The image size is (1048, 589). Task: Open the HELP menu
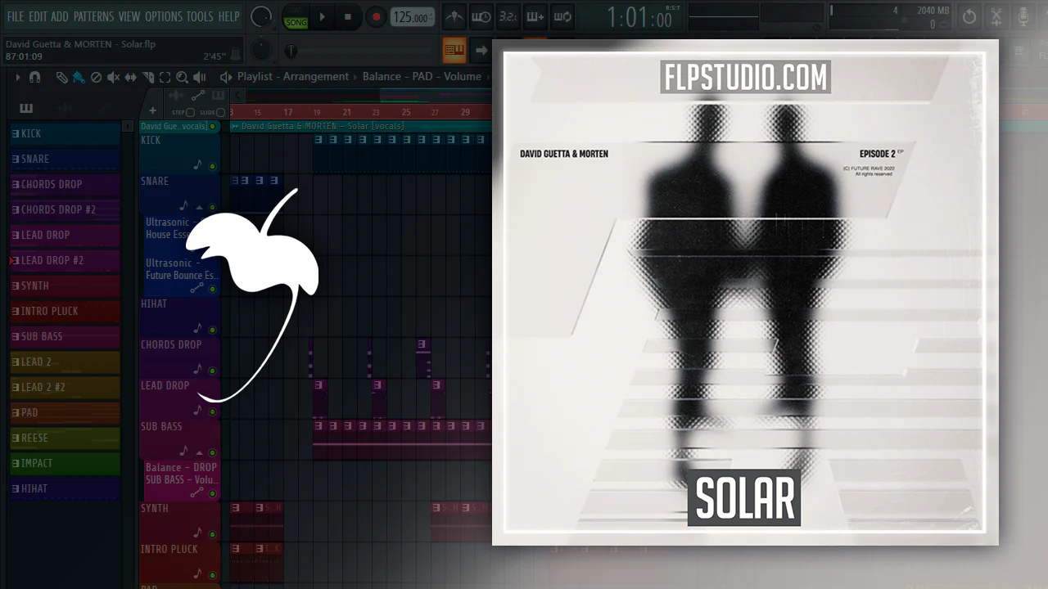tap(228, 16)
